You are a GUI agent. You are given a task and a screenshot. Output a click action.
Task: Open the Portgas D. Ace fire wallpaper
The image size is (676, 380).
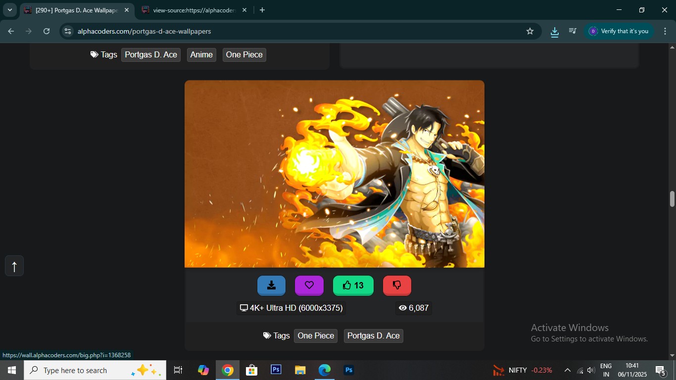[335, 174]
